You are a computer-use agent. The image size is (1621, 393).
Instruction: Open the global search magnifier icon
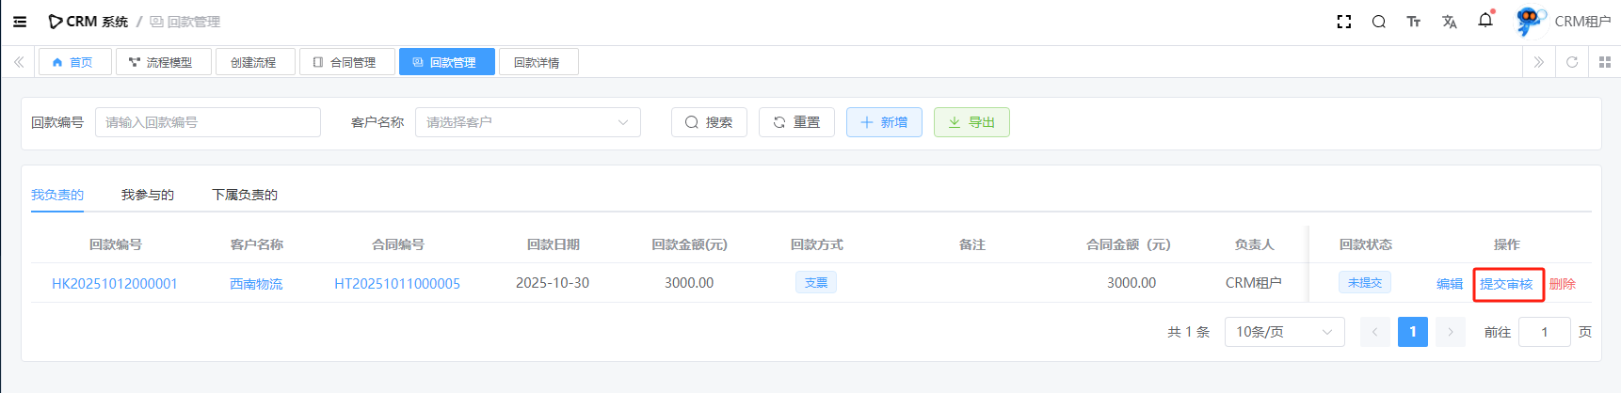coord(1378,22)
